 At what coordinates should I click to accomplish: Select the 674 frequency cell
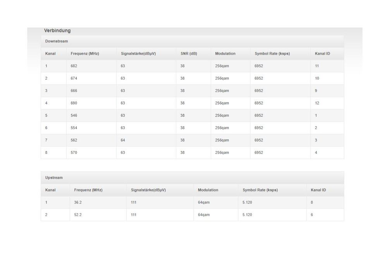coord(91,78)
